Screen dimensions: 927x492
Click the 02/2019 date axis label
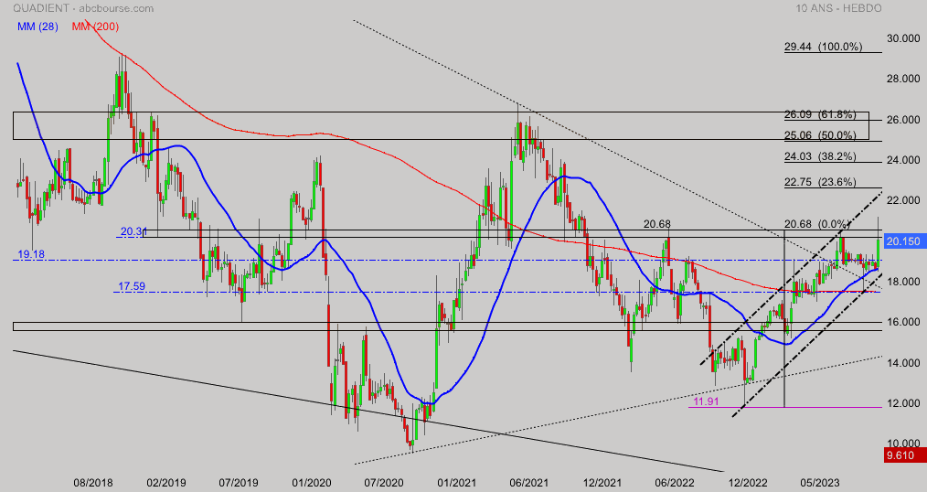click(x=166, y=483)
